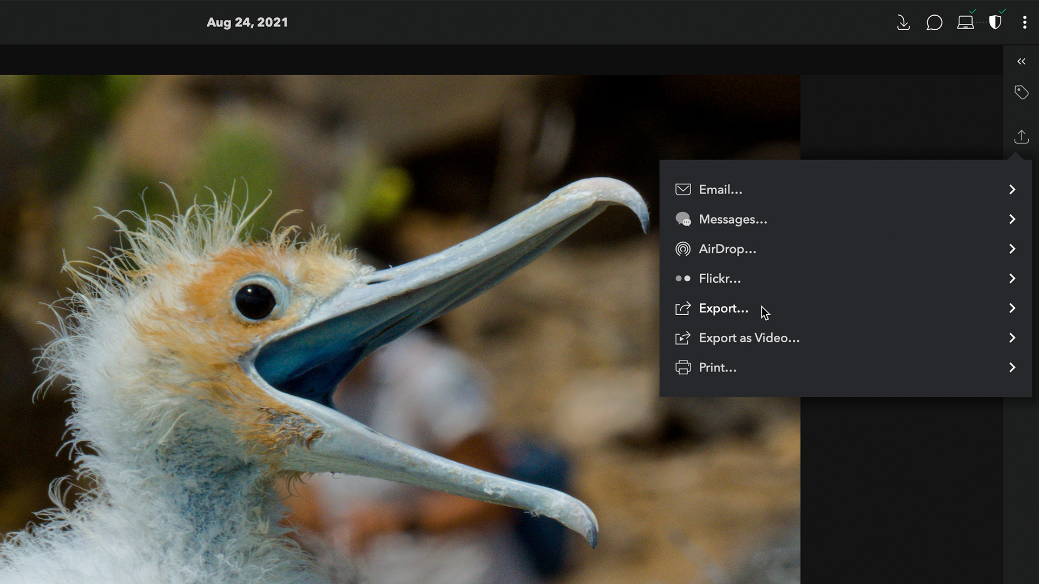Click the laptop sync status icon

(x=965, y=22)
